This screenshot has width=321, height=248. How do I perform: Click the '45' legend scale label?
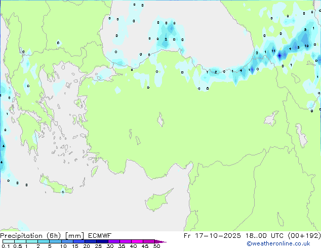pos(145,246)
